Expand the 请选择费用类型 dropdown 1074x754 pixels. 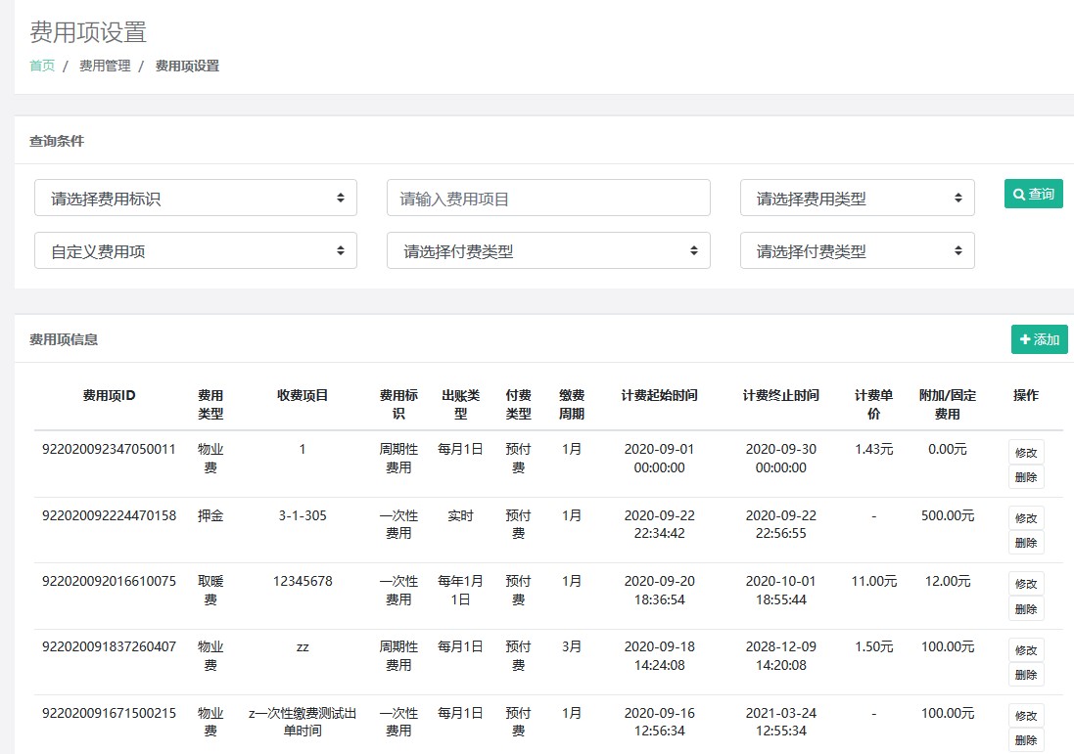(x=857, y=198)
